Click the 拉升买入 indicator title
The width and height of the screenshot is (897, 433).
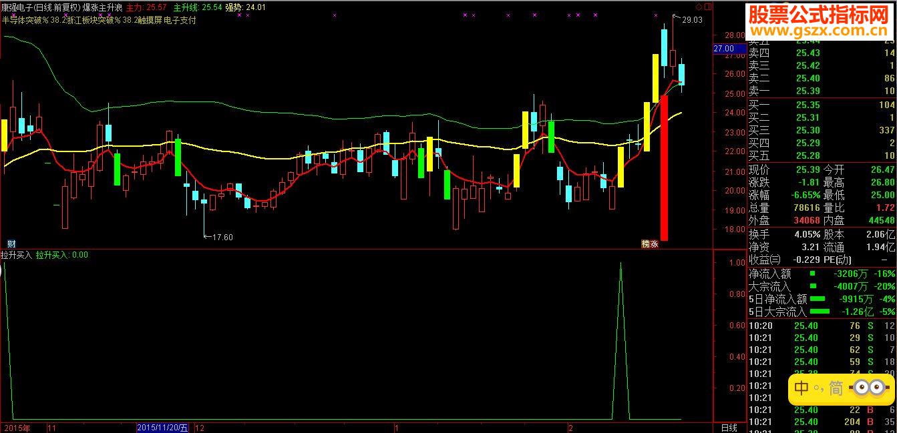coord(16,255)
